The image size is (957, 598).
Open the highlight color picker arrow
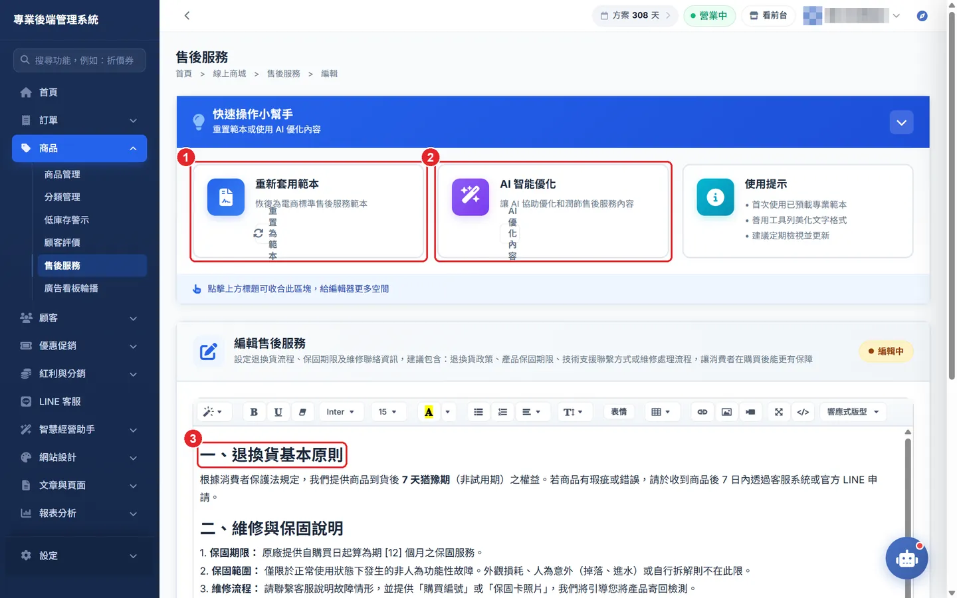(x=448, y=412)
